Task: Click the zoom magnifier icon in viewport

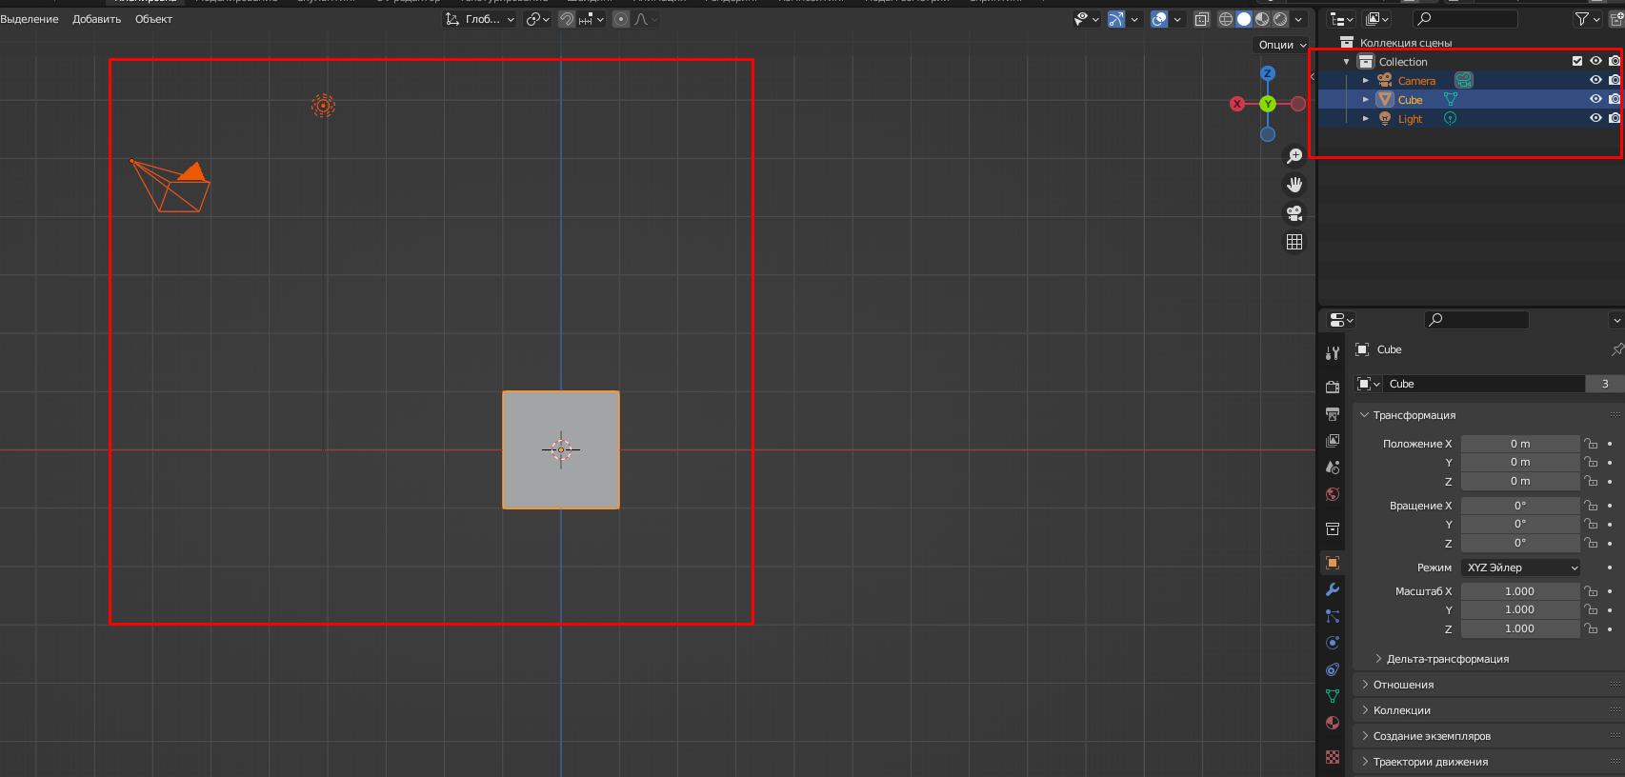Action: [x=1294, y=156]
